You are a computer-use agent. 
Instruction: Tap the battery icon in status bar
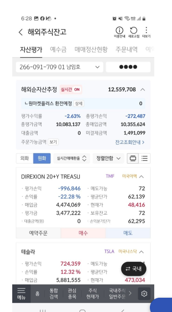(x=144, y=19)
